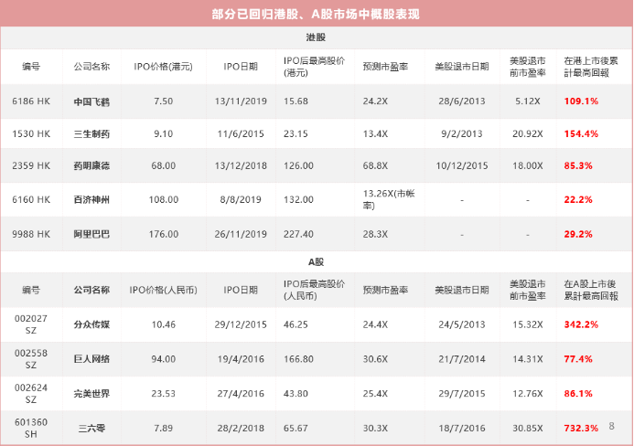This screenshot has height=446, width=634.
Task: Select the 港股 section header
Action: click(x=316, y=37)
